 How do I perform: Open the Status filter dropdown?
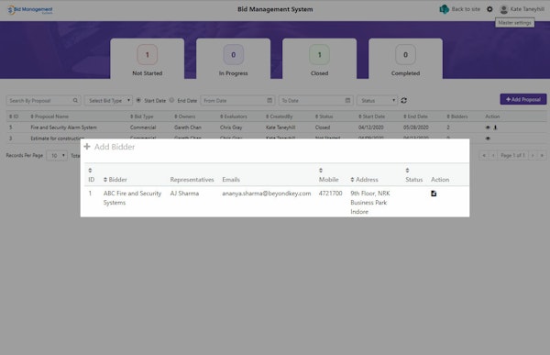(x=378, y=100)
